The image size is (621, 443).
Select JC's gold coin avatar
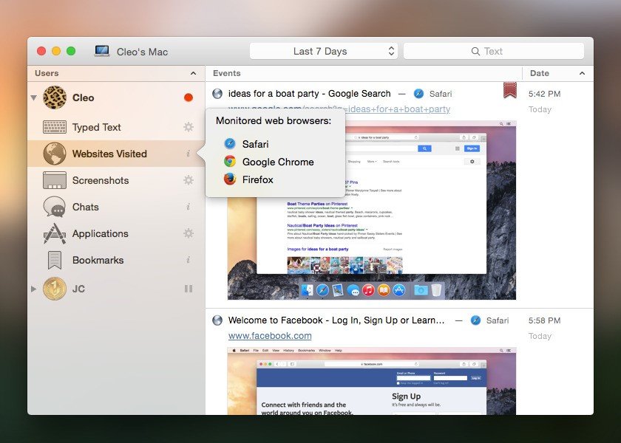[x=54, y=289]
